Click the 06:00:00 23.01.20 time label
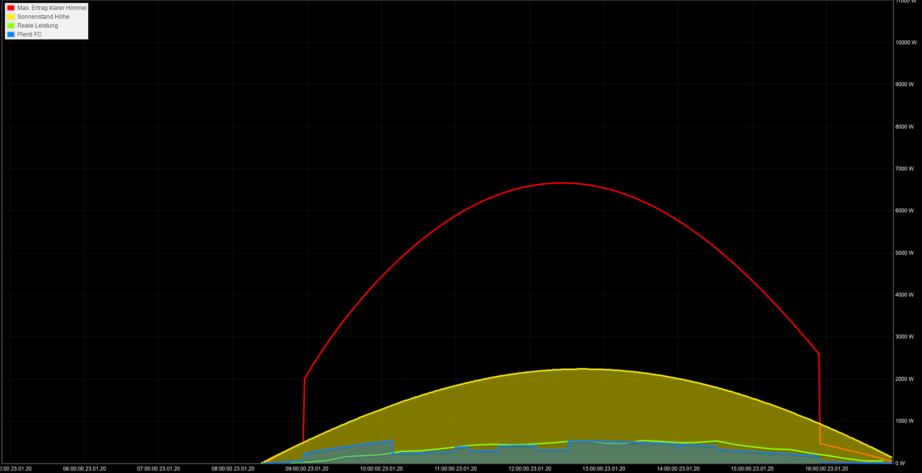 pos(84,469)
